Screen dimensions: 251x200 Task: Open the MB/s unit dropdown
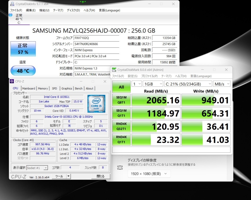pyautogui.click(x=222, y=84)
